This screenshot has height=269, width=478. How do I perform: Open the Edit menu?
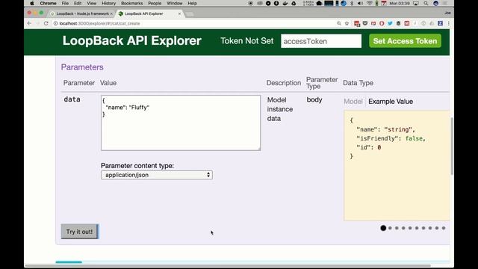pyautogui.click(x=78, y=3)
